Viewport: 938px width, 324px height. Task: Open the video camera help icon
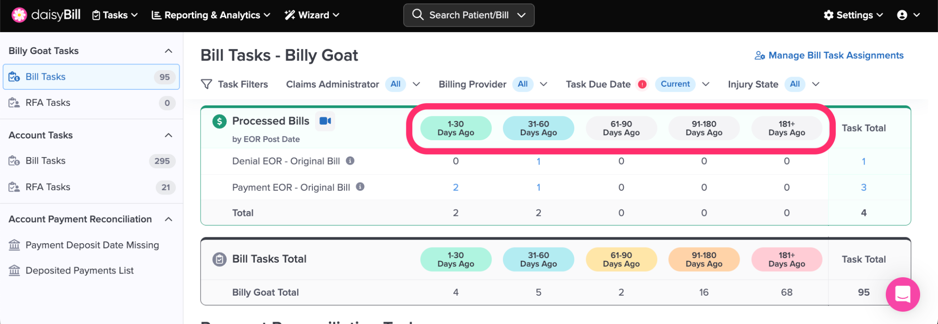325,121
